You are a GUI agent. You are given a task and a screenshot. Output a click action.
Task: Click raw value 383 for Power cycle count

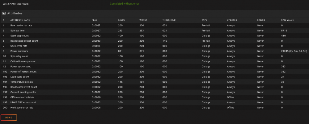283,66
